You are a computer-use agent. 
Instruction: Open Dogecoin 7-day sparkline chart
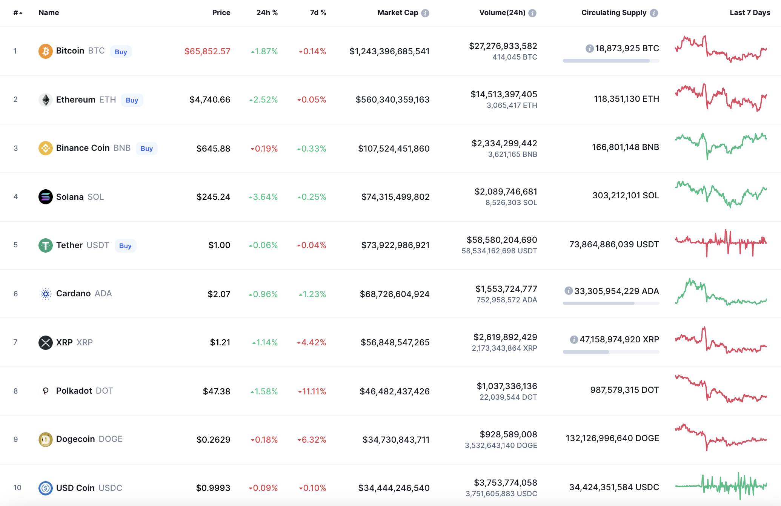click(x=721, y=437)
